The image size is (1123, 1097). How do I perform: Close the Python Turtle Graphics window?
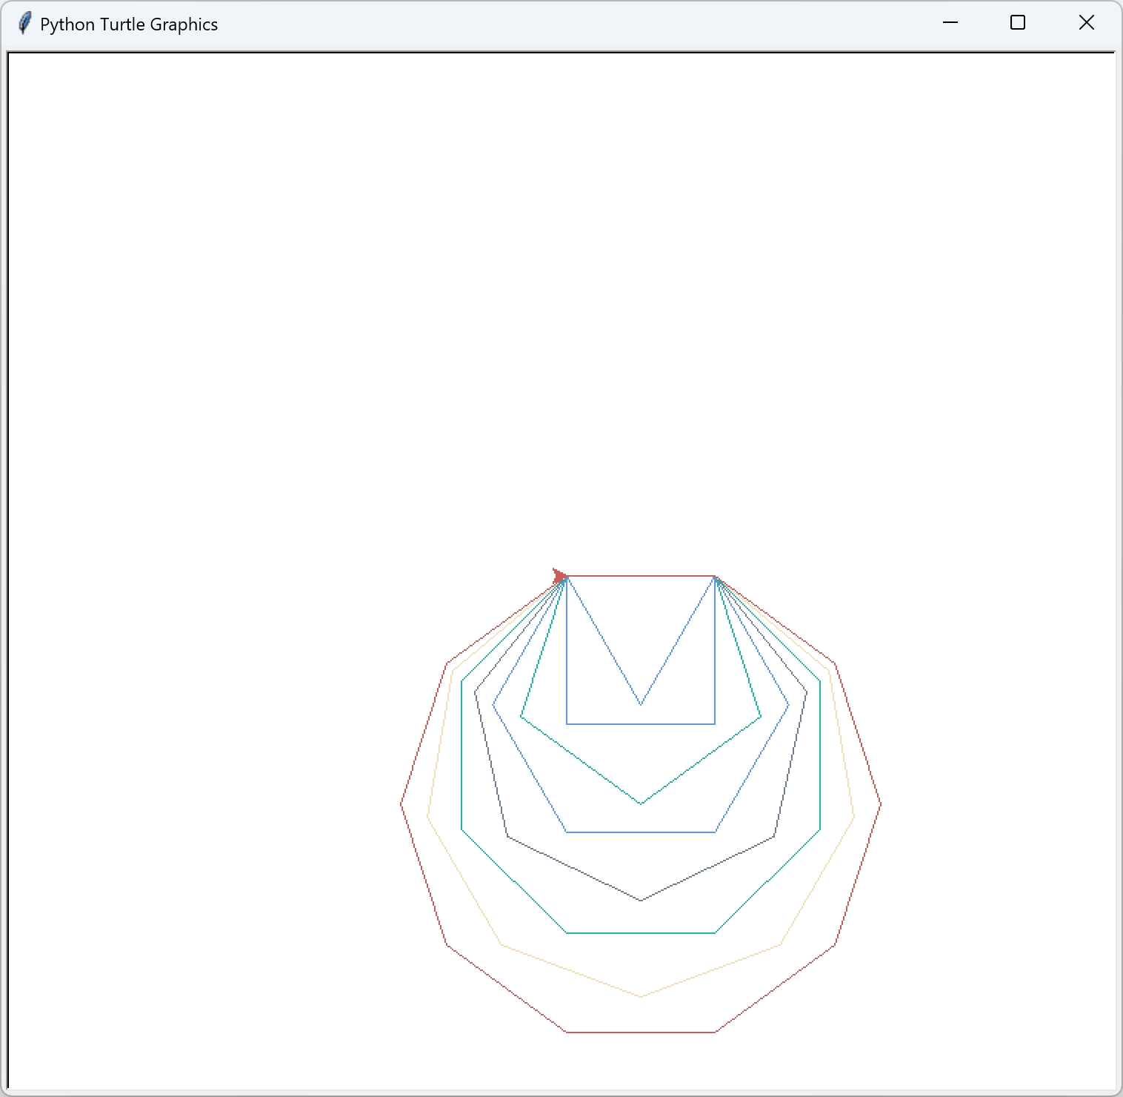point(1086,23)
